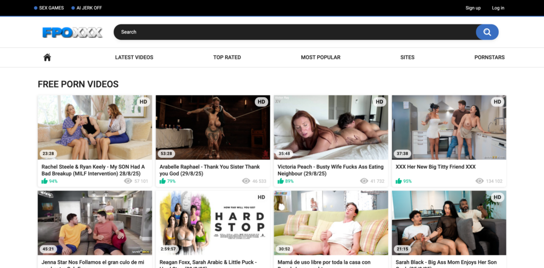The image size is (544, 268).
Task: Click the eye icon next to 57 101
Action: click(127, 181)
